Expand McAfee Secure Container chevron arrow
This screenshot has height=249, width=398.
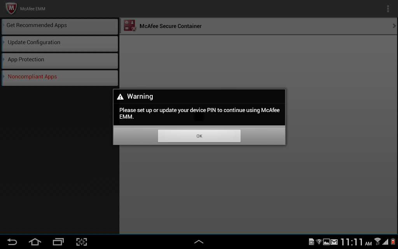[x=394, y=26]
